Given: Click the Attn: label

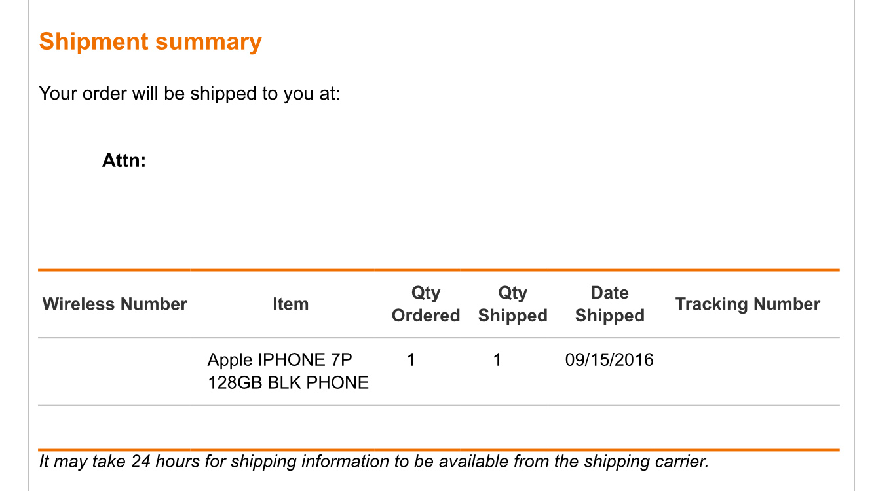Looking at the screenshot, I should [x=124, y=160].
